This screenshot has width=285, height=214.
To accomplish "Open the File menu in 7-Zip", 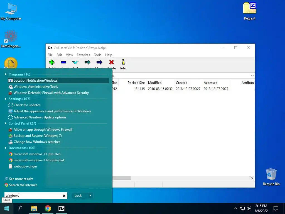I will click(50, 55).
